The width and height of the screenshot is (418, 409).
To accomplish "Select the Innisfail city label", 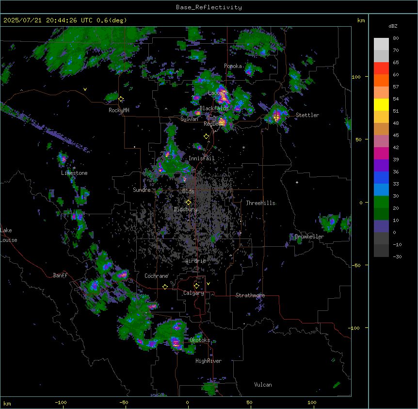I will (x=202, y=158).
